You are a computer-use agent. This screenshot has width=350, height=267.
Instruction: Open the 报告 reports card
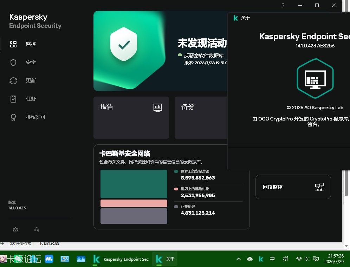pyautogui.click(x=131, y=118)
